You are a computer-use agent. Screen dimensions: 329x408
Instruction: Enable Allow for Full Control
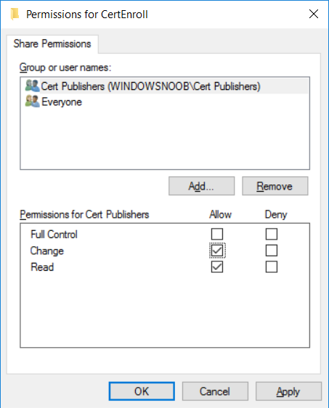pos(217,234)
